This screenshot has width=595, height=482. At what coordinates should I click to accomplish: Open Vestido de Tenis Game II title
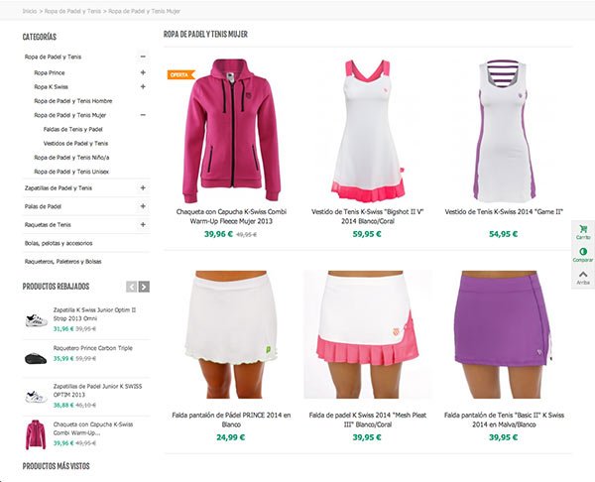pyautogui.click(x=504, y=212)
